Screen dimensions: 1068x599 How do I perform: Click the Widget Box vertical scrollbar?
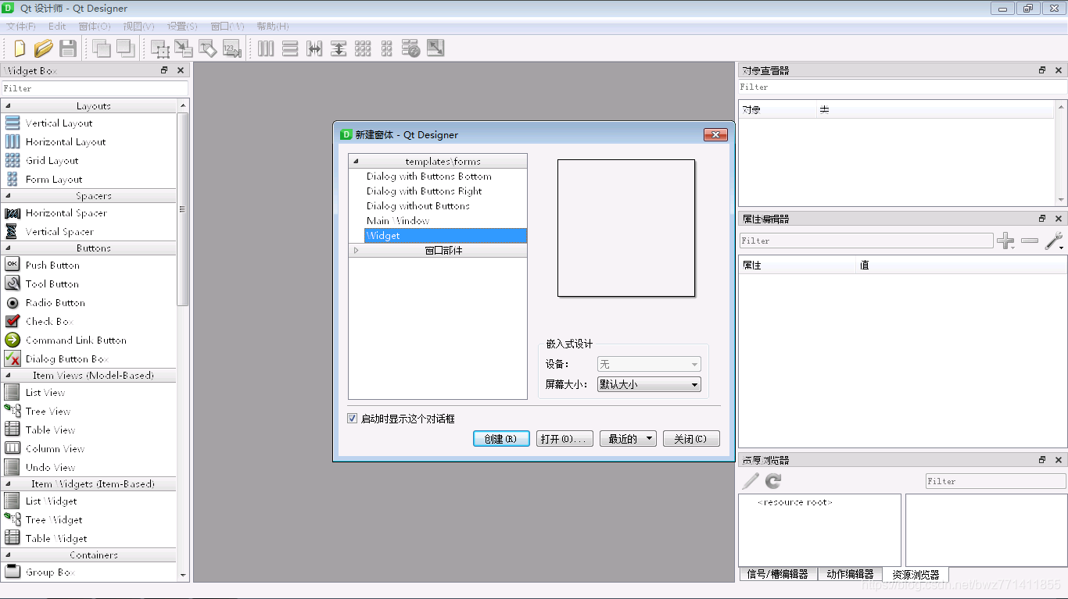coord(183,340)
